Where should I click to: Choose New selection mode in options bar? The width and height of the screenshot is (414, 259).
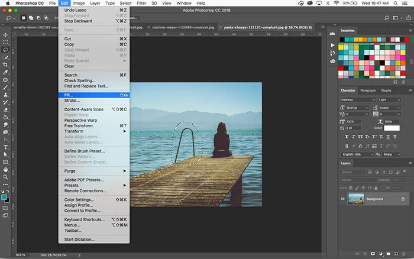click(24, 18)
